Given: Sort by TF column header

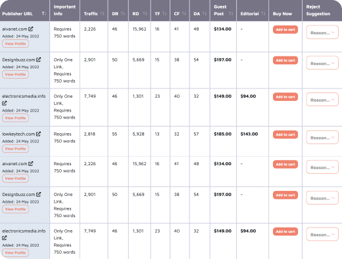Looking at the screenshot, I should pyautogui.click(x=160, y=14).
